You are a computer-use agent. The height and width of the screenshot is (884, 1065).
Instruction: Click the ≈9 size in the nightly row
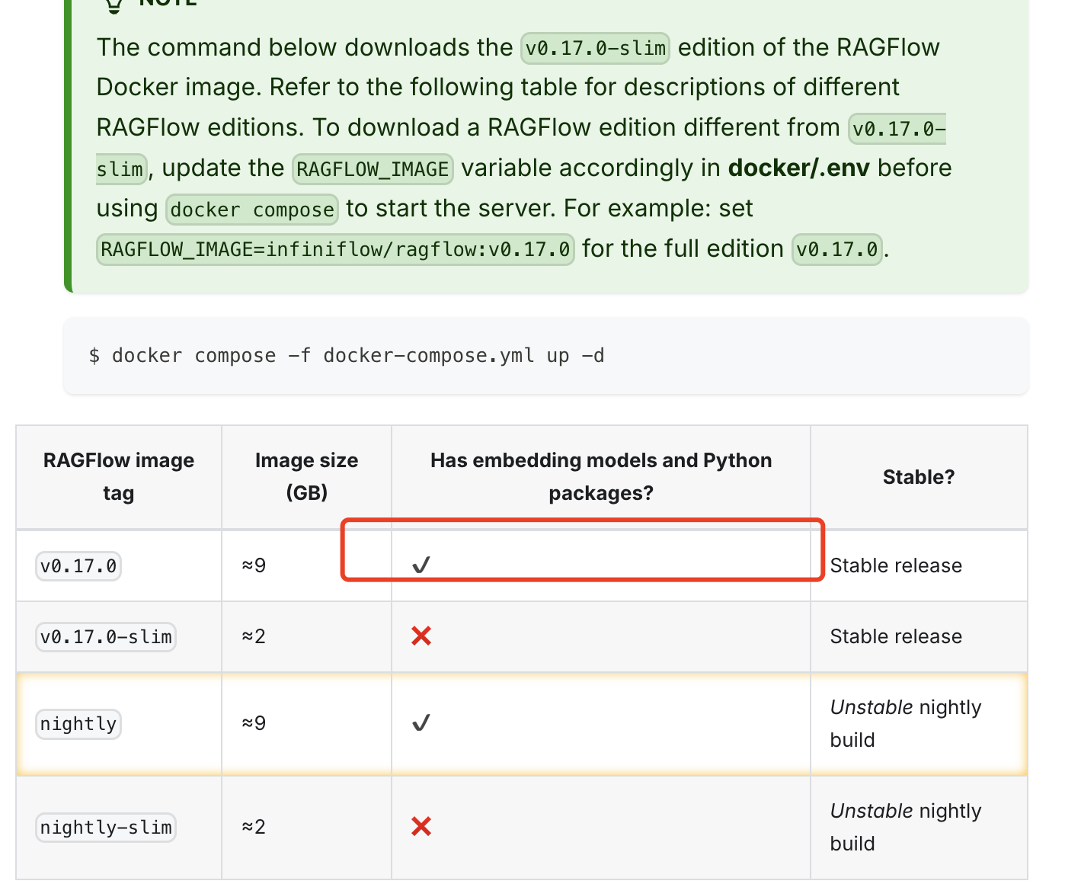254,722
